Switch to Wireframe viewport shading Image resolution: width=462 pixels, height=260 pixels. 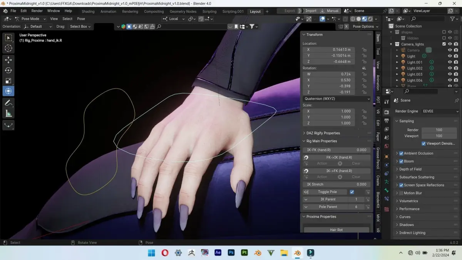coord(353,19)
